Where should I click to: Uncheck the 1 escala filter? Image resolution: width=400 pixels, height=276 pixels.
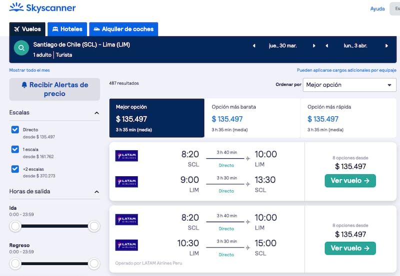[x=15, y=149]
